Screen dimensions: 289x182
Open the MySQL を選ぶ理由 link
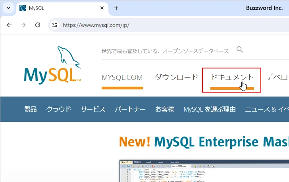[x=210, y=109]
